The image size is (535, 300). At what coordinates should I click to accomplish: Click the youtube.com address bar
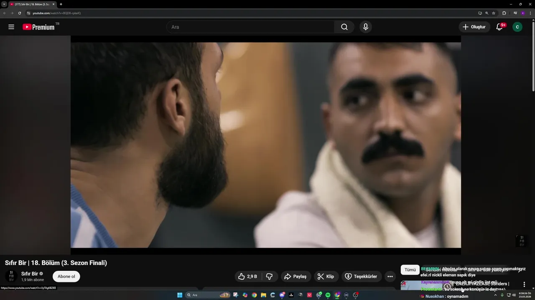pos(251,13)
